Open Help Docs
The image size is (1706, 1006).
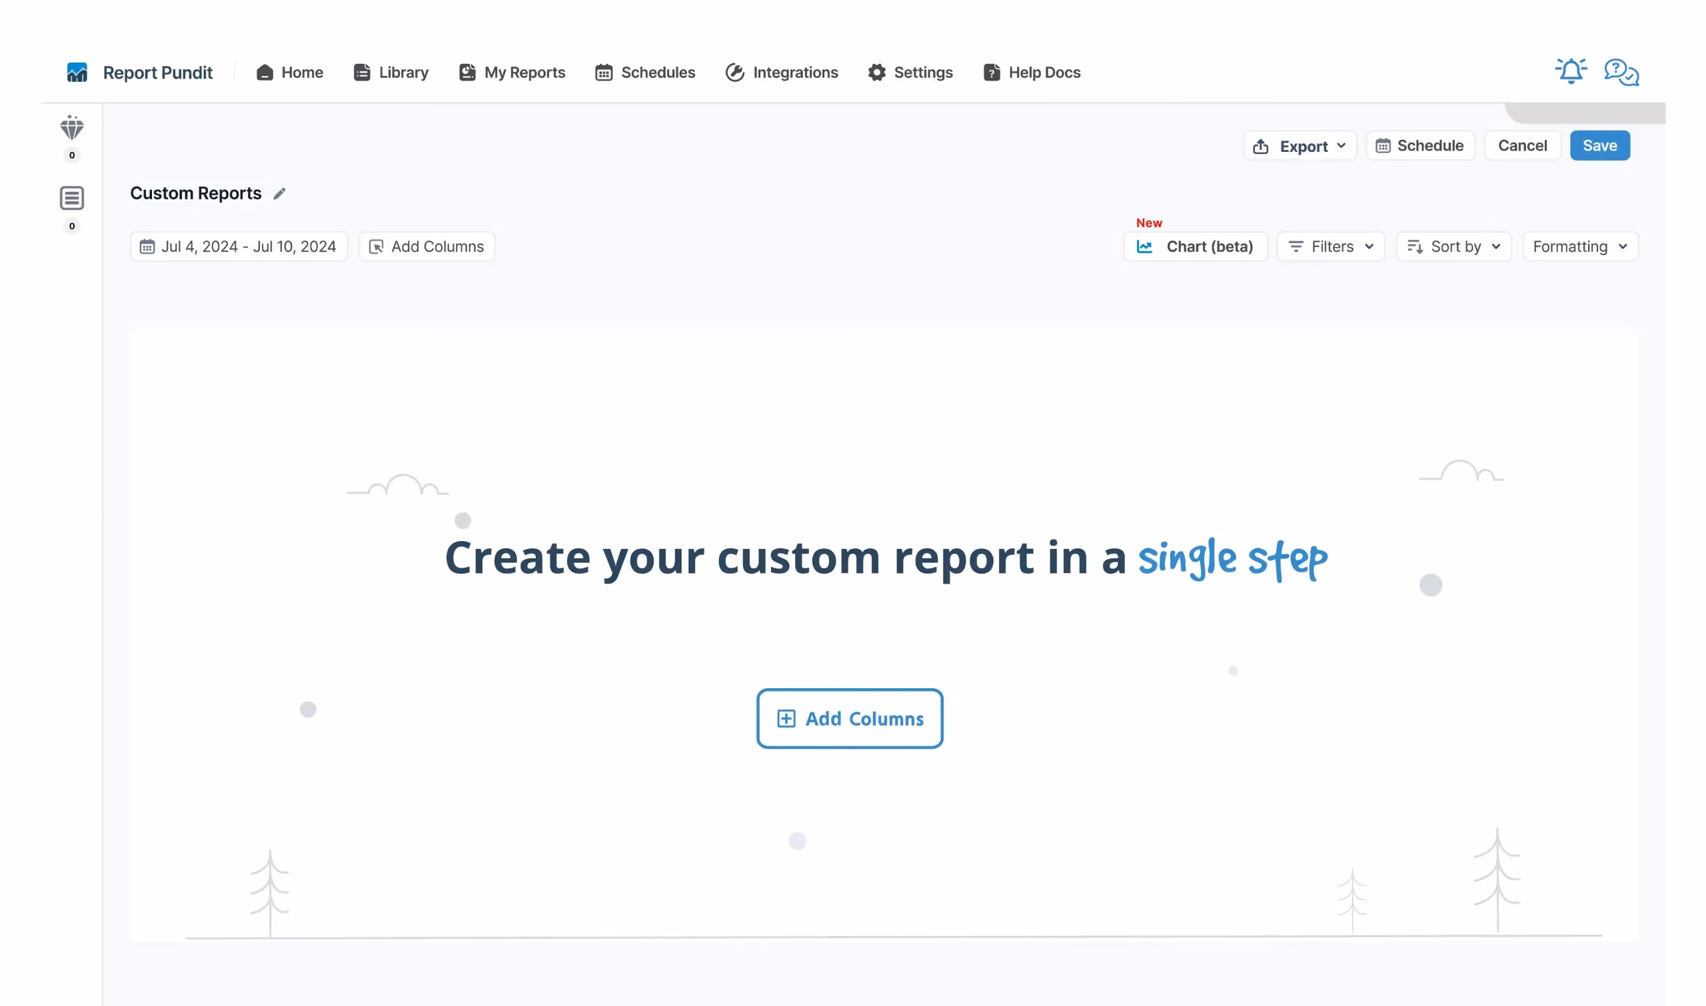[1032, 73]
